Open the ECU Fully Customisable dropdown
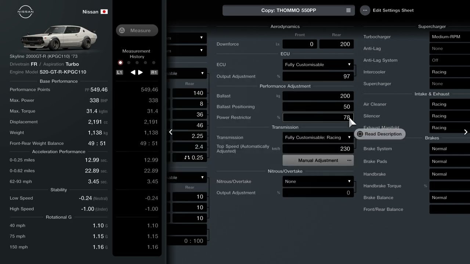Screen dimensions: 470x264 pos(318,65)
